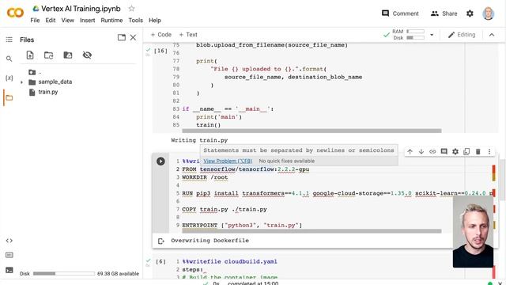Open the runtime connection dropdown arrow
The height and width of the screenshot is (285, 506).
pyautogui.click(x=432, y=35)
